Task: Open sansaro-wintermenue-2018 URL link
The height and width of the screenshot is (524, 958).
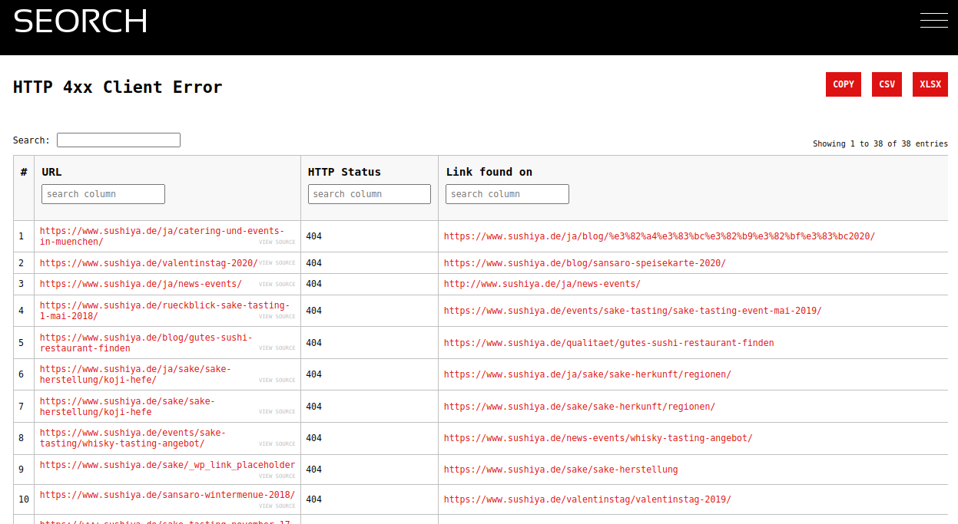Action: (x=167, y=495)
